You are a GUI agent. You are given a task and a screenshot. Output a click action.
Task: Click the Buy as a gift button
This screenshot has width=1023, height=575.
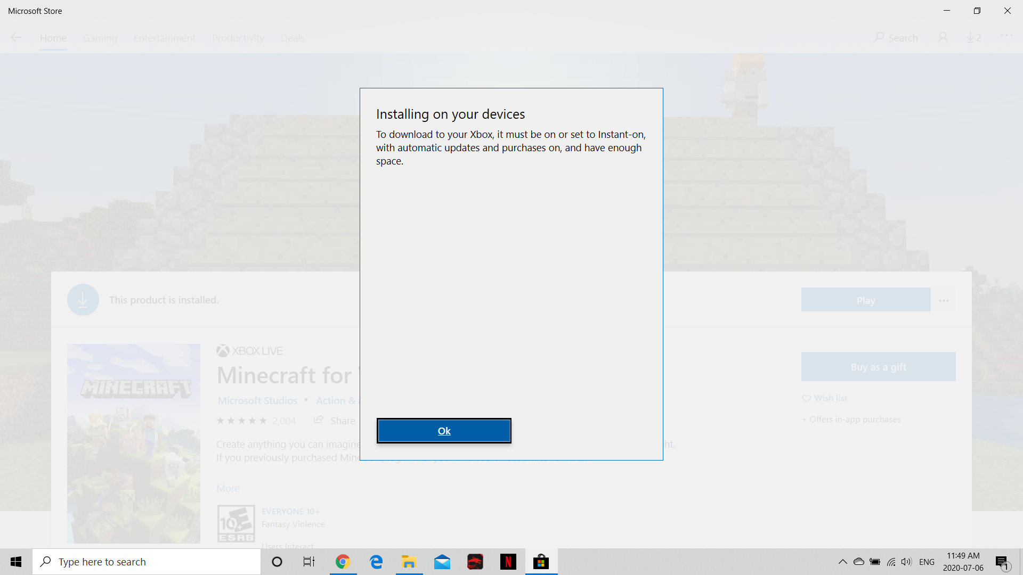pyautogui.click(x=879, y=367)
